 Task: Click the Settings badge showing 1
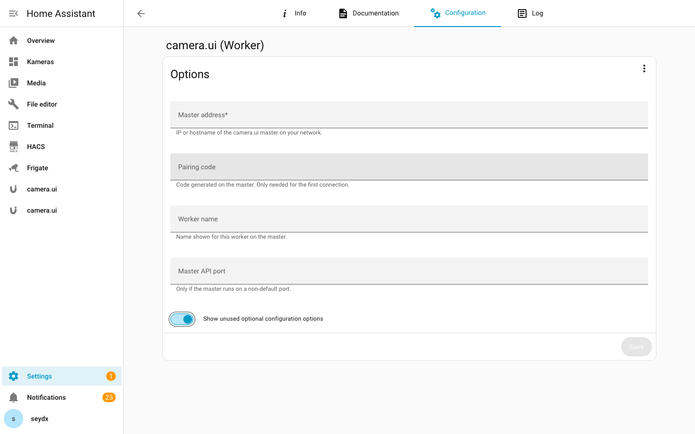pyautogui.click(x=111, y=376)
